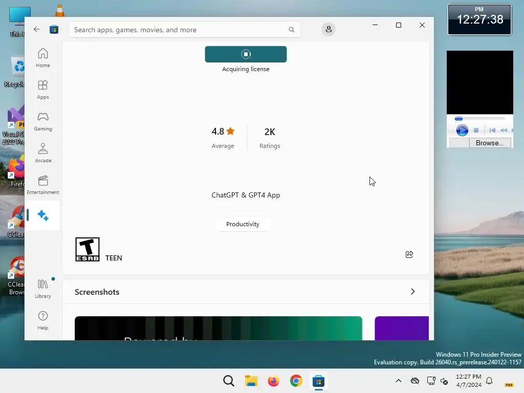Screen dimensions: 524x393
Task: Open the Home section in sidebar
Action: 43,58
